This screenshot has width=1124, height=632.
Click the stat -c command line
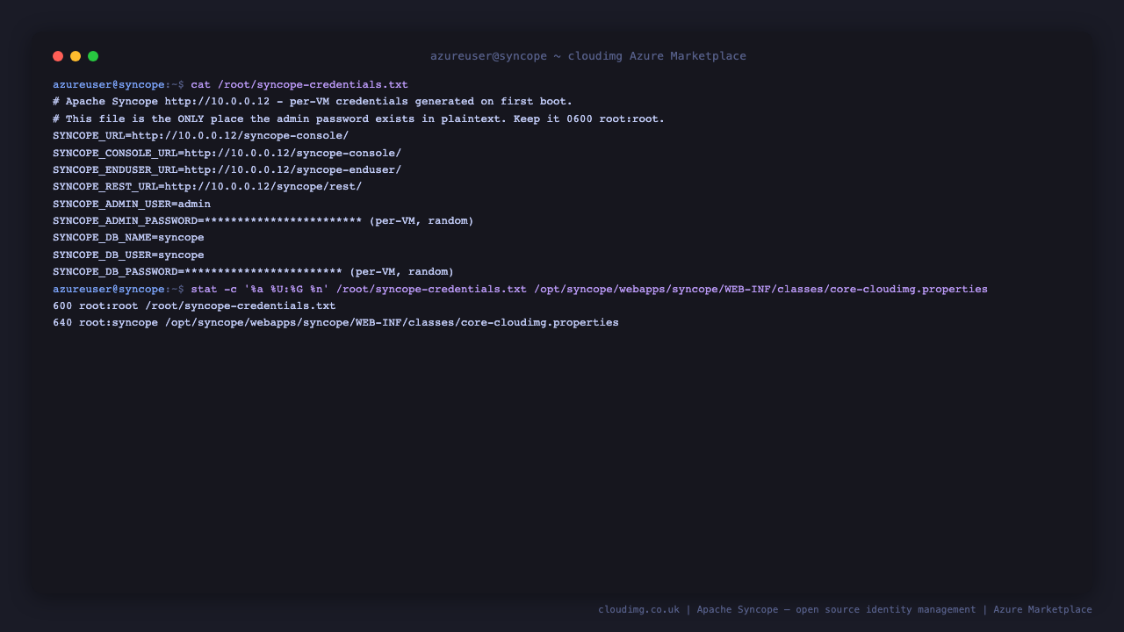[x=589, y=289]
